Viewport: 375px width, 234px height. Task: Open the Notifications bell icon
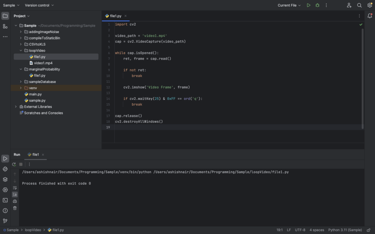click(x=370, y=16)
